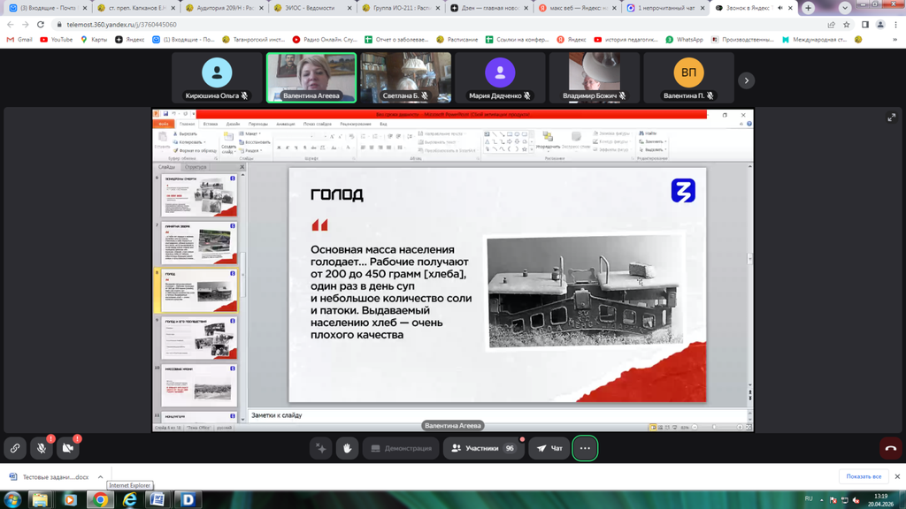Unmute the microphone
906x509 pixels.
[42, 448]
